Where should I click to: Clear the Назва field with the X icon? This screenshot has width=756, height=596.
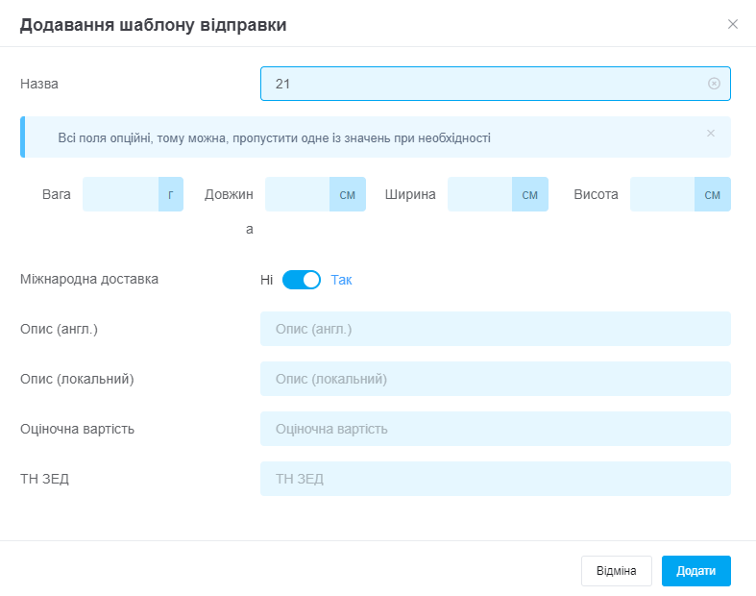(x=714, y=84)
